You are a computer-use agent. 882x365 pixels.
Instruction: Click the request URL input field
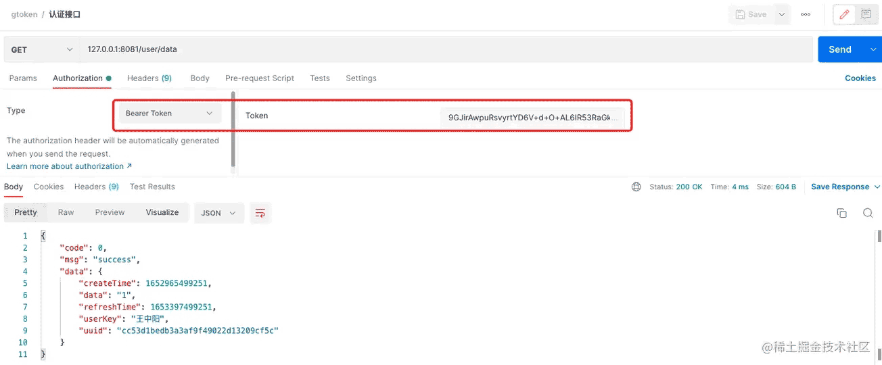[446, 49]
